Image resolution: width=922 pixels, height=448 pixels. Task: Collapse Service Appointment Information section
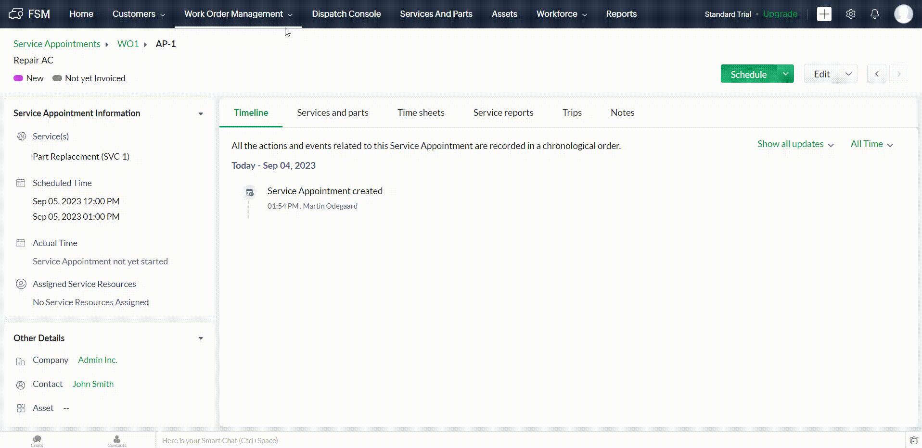(201, 114)
